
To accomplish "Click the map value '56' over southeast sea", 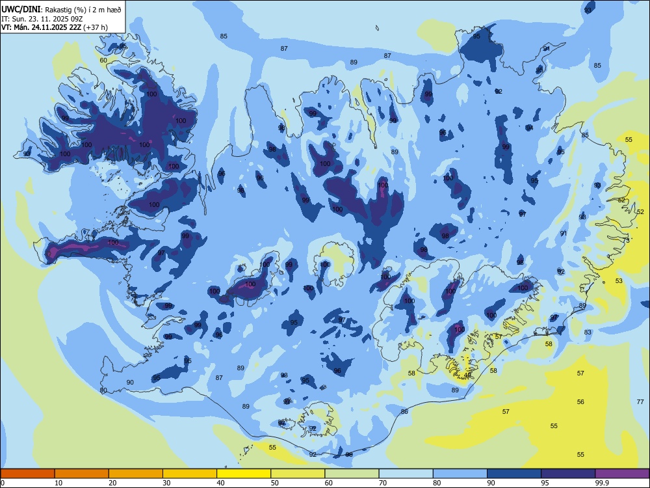I will coord(580,401).
